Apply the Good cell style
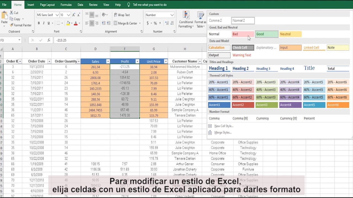This screenshot has height=198, width=353. point(267,34)
